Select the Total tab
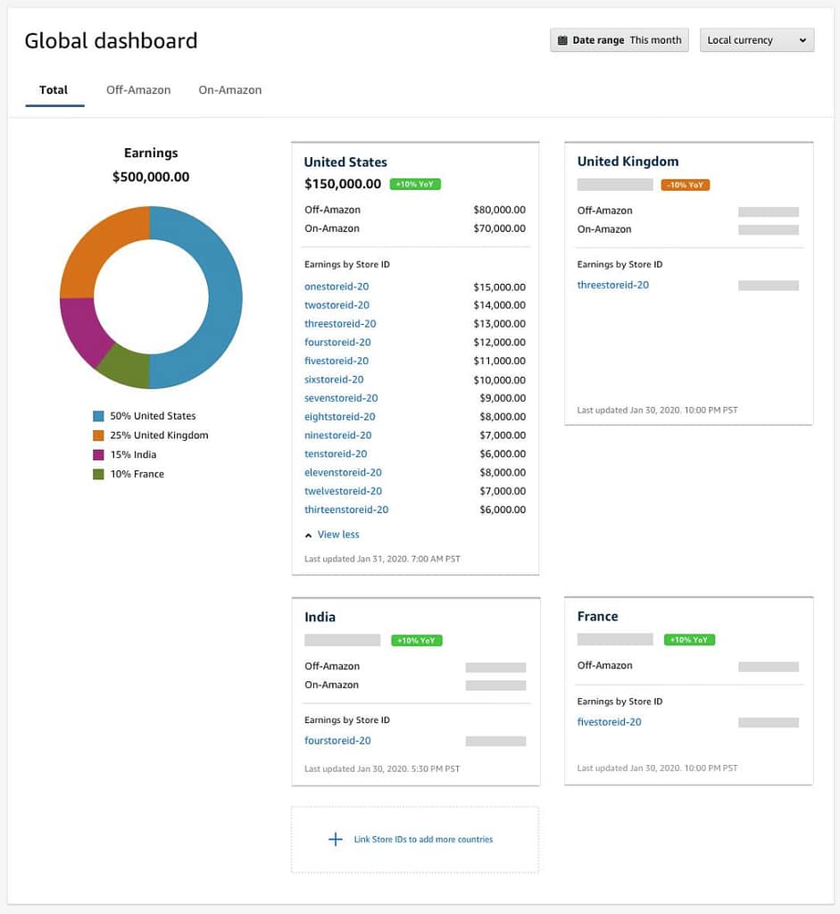 (x=54, y=89)
